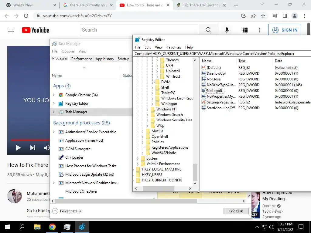Click the YouTube SIGN IN button
The width and height of the screenshot is (311, 233).
(285, 30)
